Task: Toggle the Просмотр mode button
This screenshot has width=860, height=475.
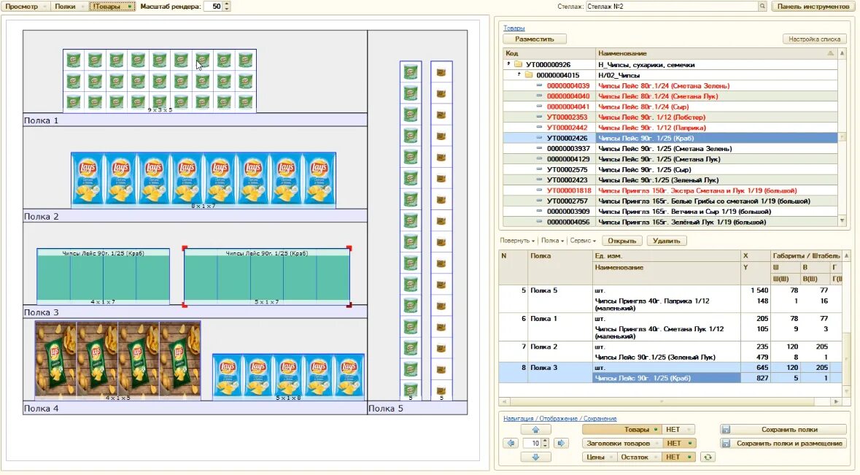Action: click(x=26, y=6)
